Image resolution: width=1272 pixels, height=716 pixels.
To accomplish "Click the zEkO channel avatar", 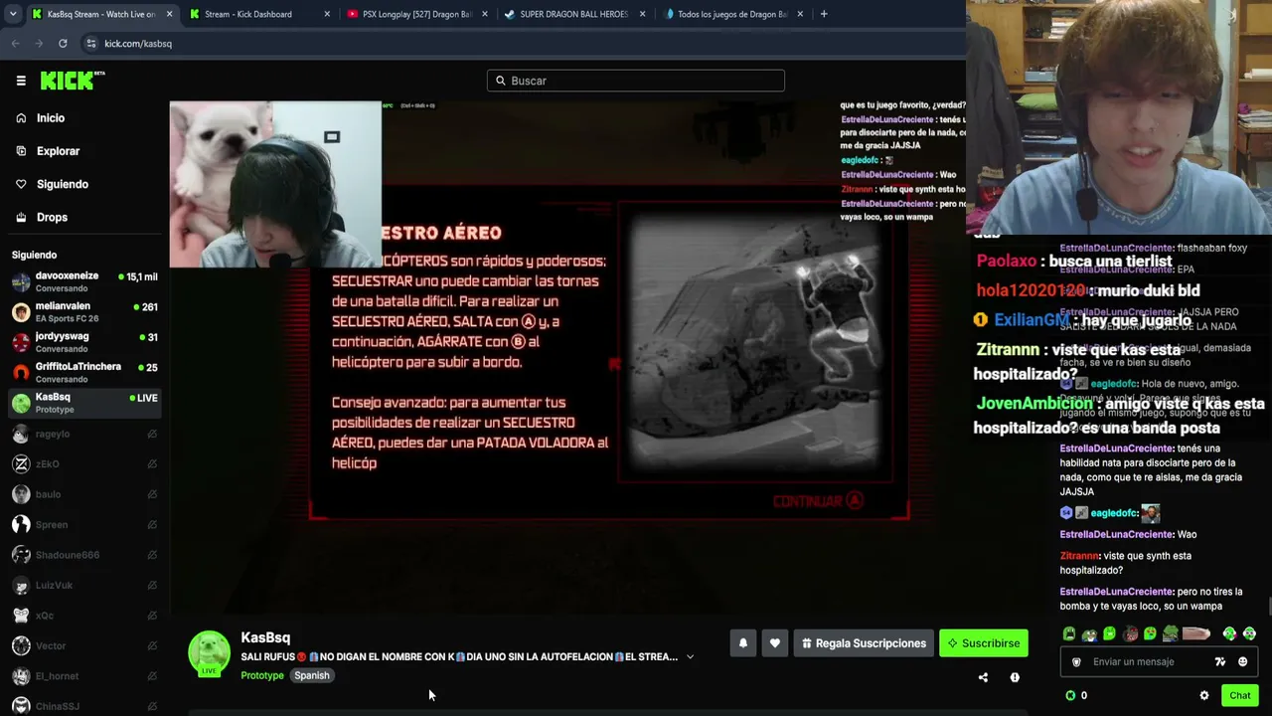I will [x=21, y=464].
